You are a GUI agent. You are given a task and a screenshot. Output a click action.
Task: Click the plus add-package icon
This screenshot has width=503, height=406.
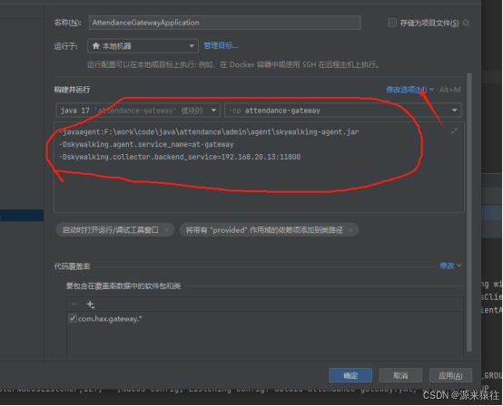[91, 304]
